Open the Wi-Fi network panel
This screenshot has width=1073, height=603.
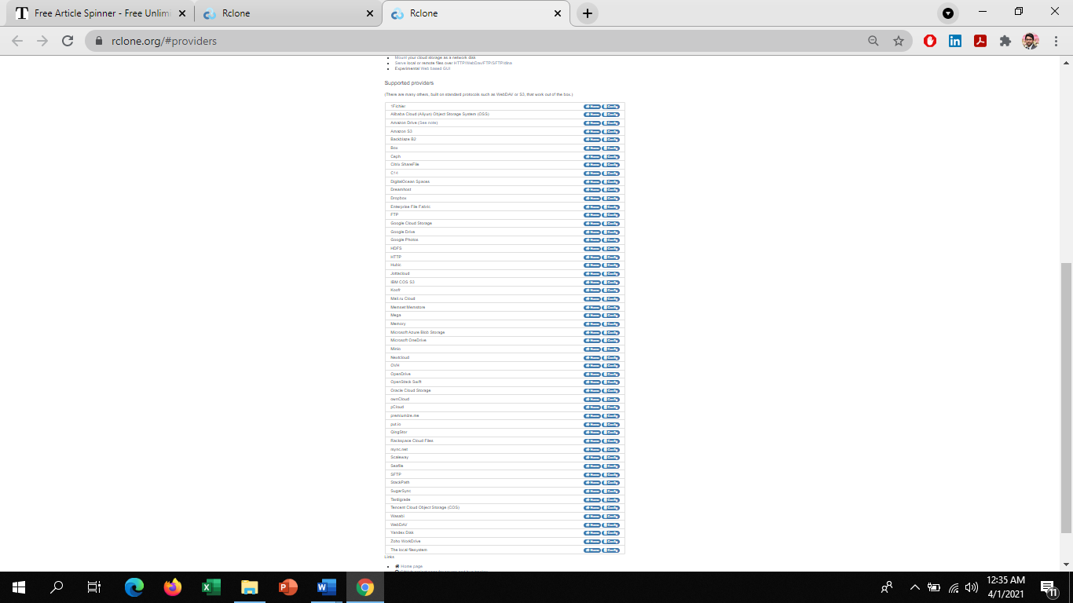(954, 587)
